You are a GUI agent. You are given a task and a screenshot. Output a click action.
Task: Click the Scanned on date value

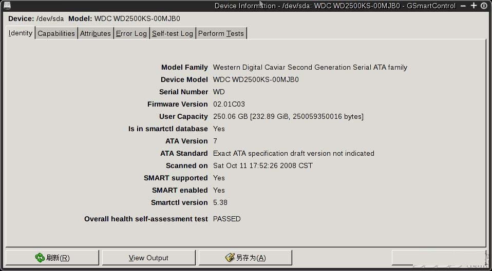coord(263,165)
